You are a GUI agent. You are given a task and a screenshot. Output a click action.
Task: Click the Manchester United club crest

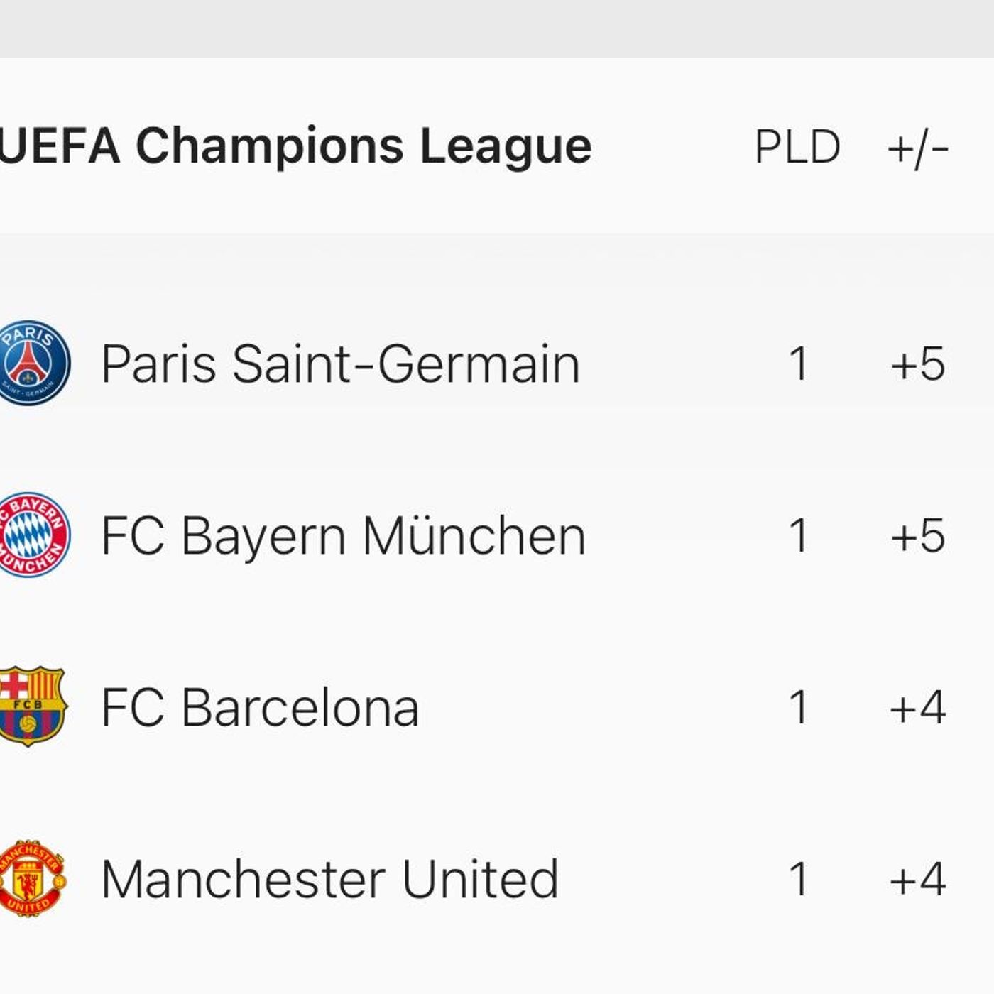click(x=33, y=878)
